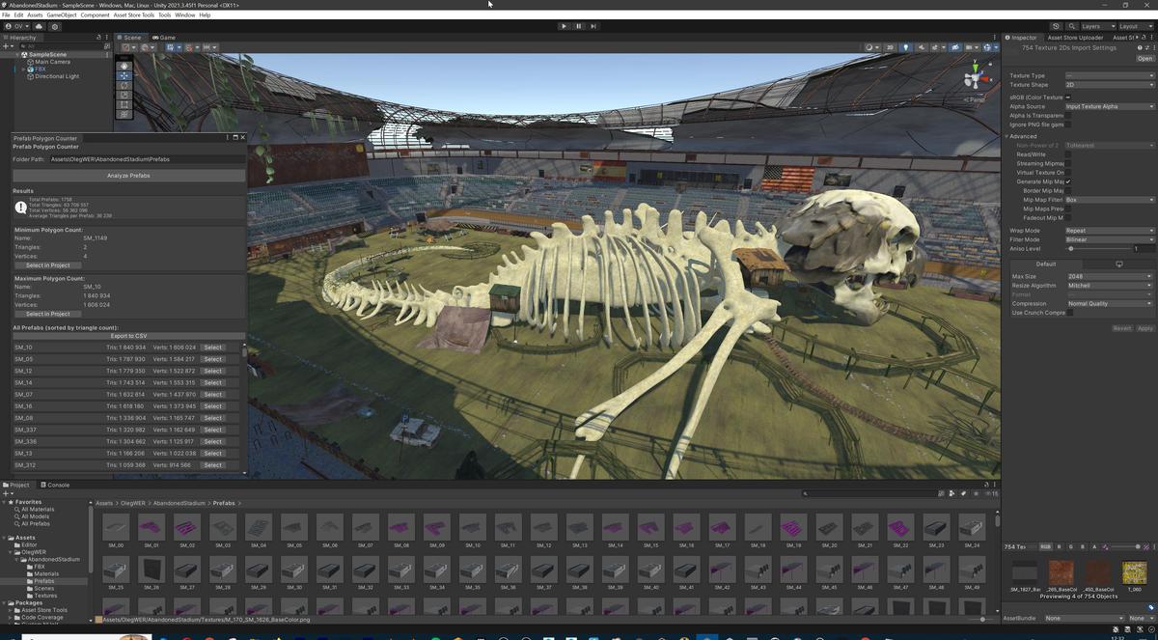Image resolution: width=1158 pixels, height=640 pixels.
Task: Toggle scene view audio
Action: [922, 47]
